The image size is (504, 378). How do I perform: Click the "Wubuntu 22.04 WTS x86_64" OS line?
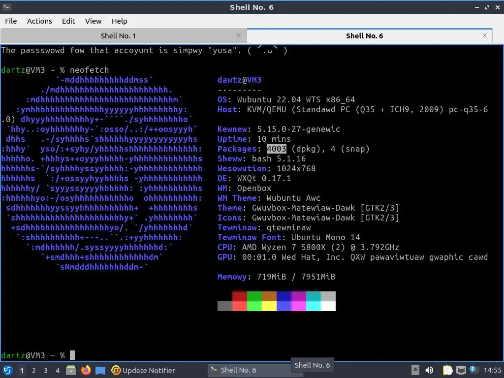coord(296,99)
